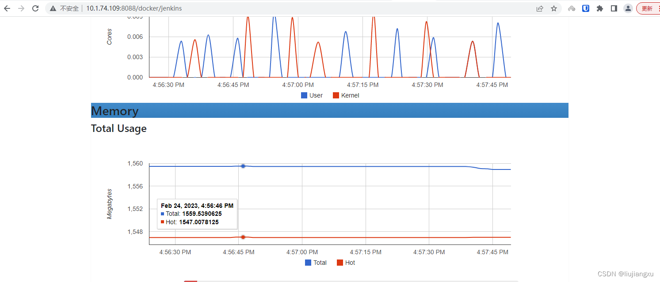
Task: Click tooltip date Feb 24, 2023, 4:56:46 PM
Action: pyautogui.click(x=197, y=206)
